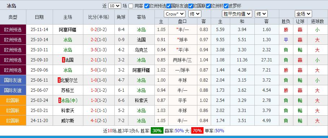Click the away odds 7.21
The image size is (328, 138).
point(267,70)
